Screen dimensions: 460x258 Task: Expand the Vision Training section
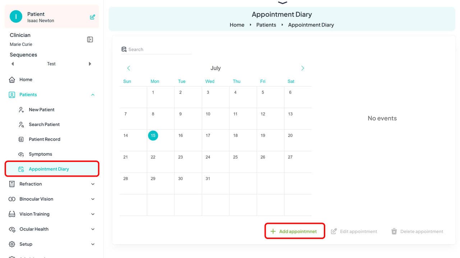[93, 214]
